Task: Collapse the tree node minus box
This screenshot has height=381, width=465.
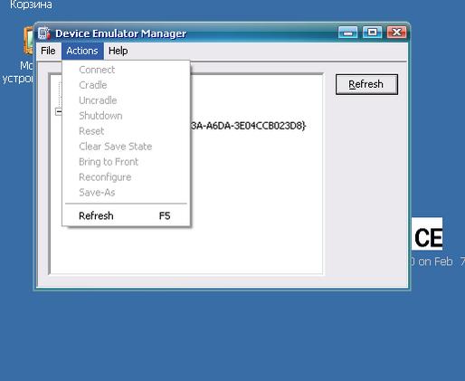Action: click(x=59, y=111)
